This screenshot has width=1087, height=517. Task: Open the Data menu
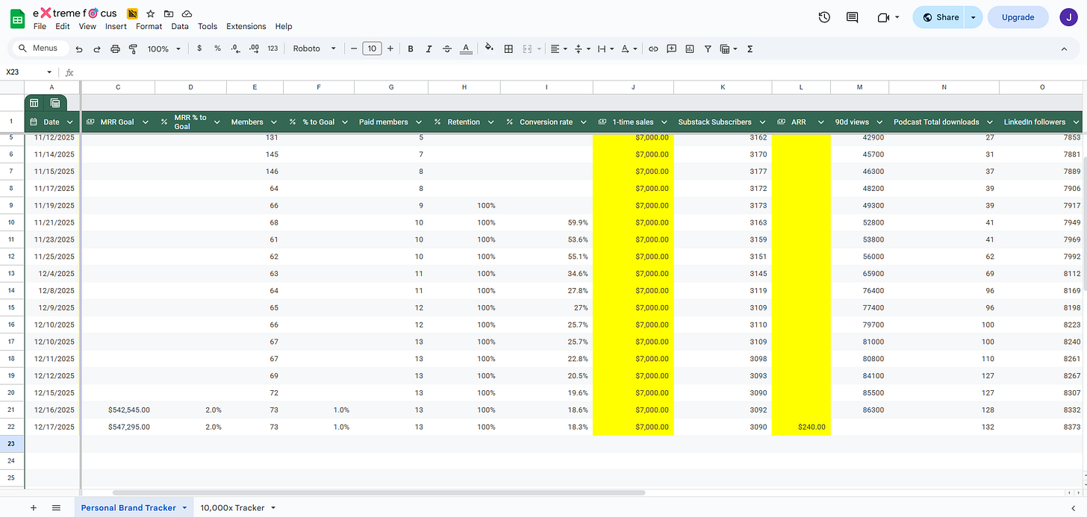[179, 26]
